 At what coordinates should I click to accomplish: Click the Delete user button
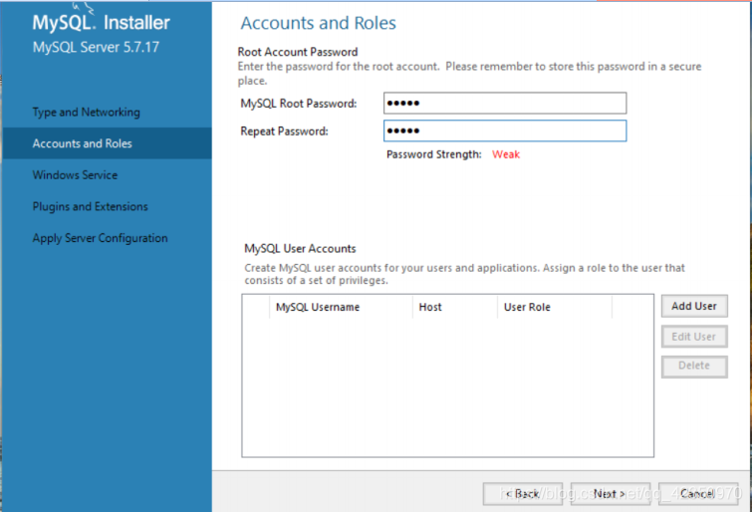point(694,367)
